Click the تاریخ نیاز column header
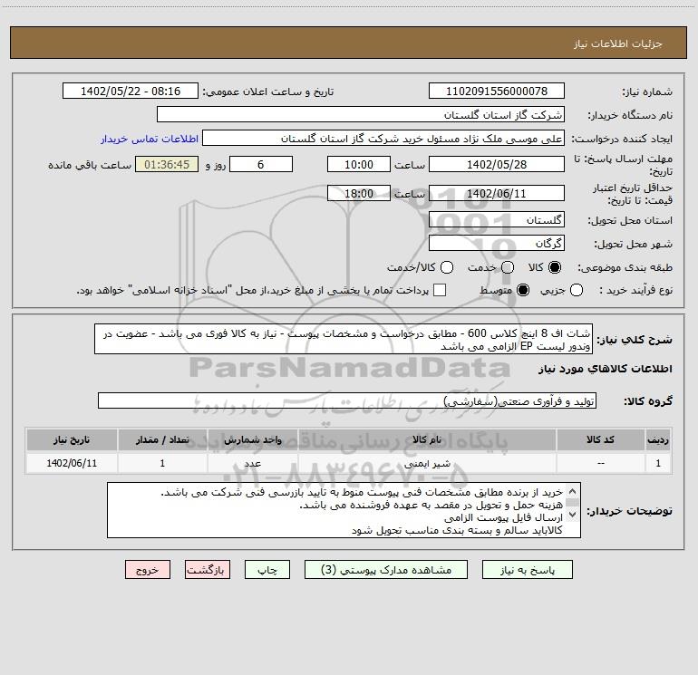The image size is (698, 675). click(x=72, y=439)
